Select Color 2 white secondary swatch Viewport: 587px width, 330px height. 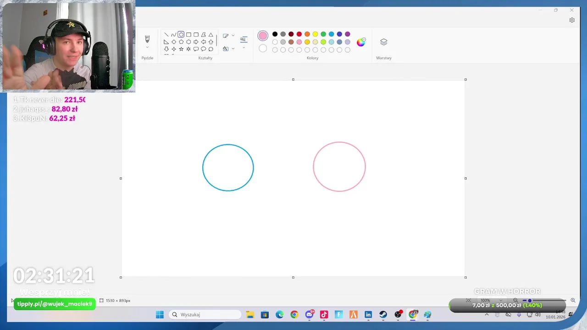[263, 48]
